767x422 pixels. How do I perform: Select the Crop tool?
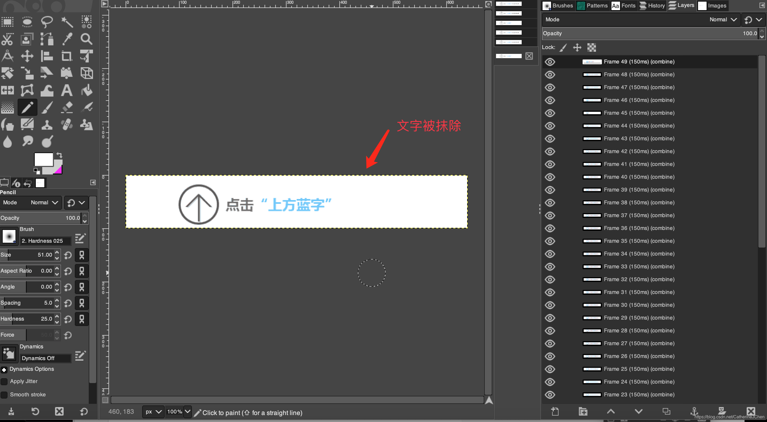[x=67, y=56]
